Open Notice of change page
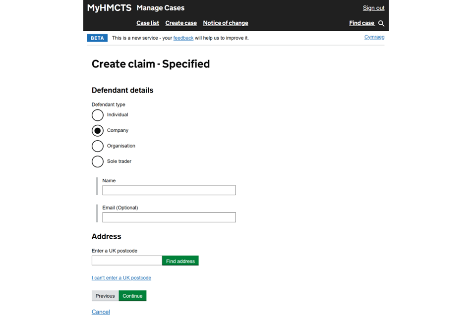Image resolution: width=476 pixels, height=317 pixels. 226,23
